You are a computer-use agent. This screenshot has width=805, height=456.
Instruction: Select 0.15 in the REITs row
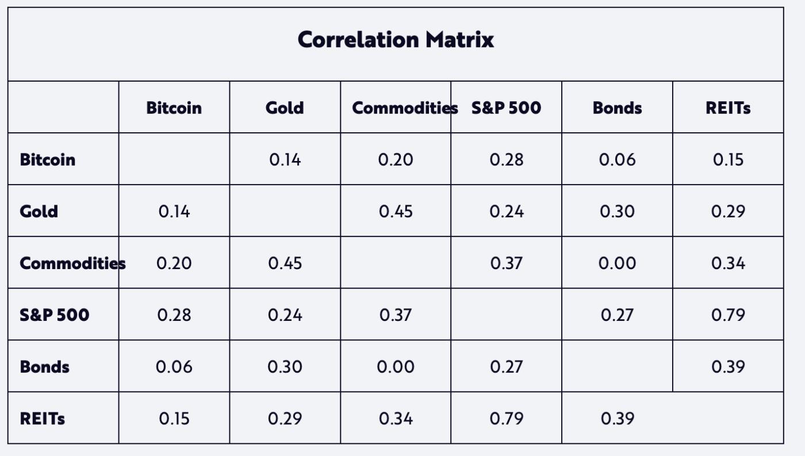(174, 418)
